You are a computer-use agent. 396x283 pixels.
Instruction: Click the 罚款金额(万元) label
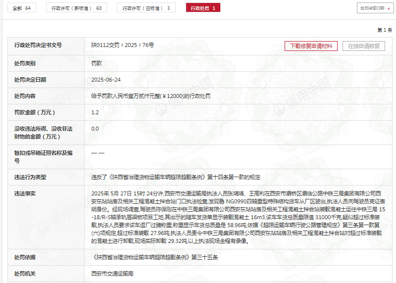[x=35, y=112]
